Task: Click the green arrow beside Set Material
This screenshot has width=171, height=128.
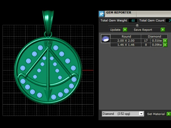Action: coord(169,114)
